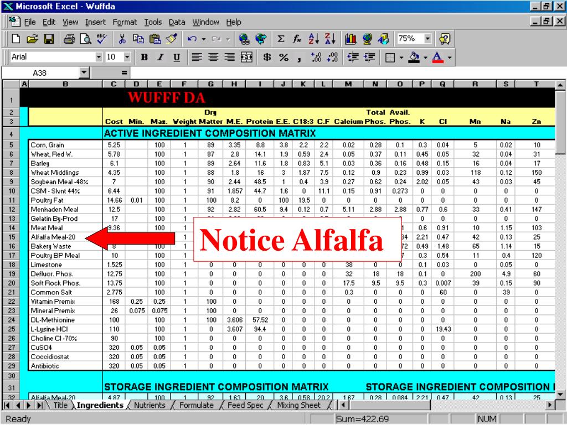
Task: Open the File menu
Action: coord(30,22)
